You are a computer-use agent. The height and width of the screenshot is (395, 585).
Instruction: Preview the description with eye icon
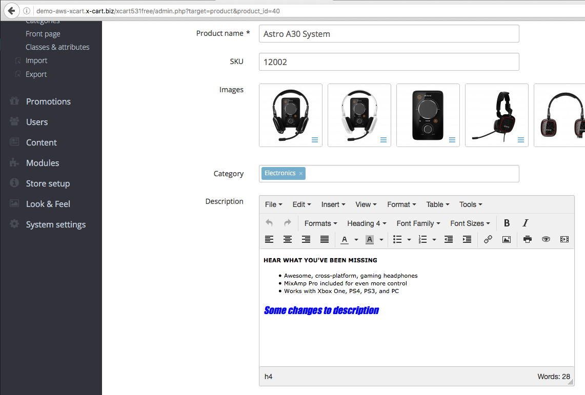[x=546, y=240]
